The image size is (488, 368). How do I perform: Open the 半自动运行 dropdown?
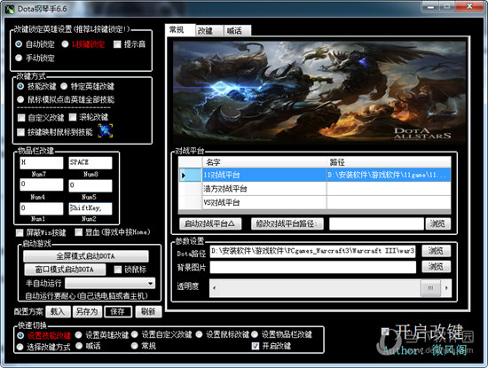pos(110,283)
